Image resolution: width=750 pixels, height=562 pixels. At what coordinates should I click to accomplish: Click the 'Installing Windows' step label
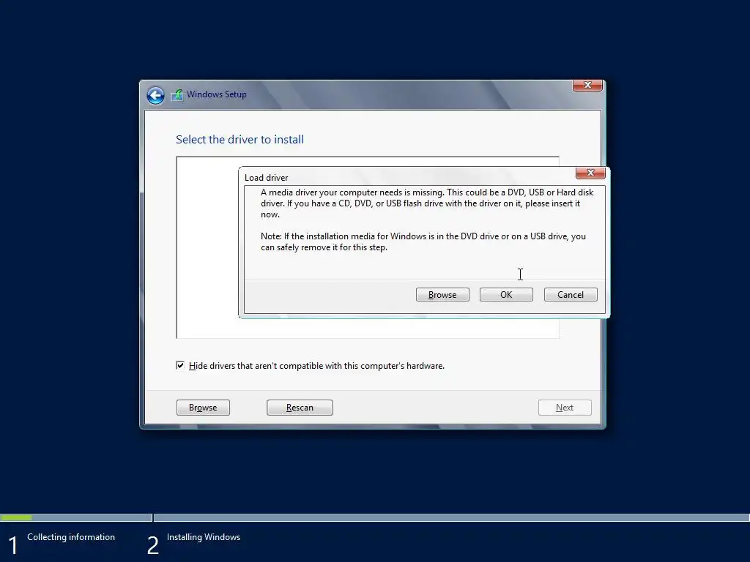(204, 537)
